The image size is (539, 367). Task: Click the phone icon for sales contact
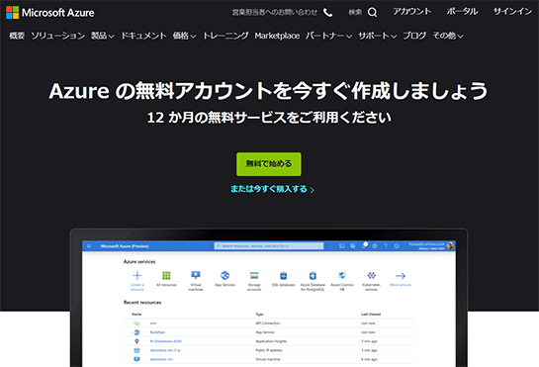[328, 13]
